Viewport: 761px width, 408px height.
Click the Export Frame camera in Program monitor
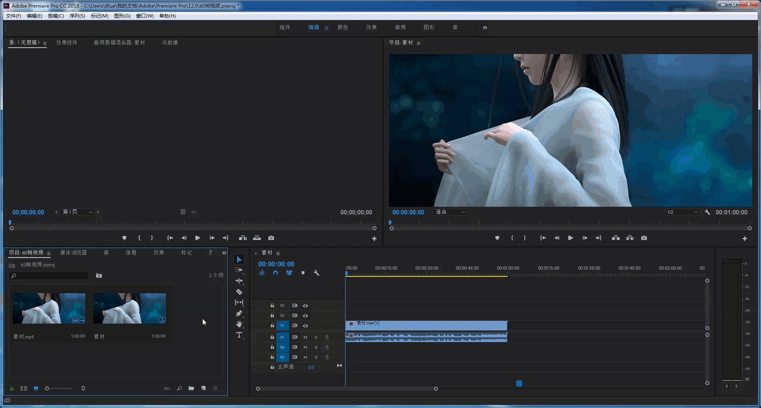tap(644, 238)
